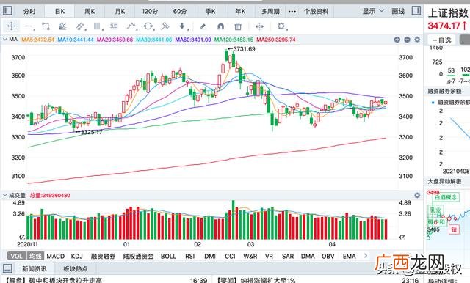Open the 新闻资讯 news tab
This screenshot has height=283, width=470.
tap(35, 268)
